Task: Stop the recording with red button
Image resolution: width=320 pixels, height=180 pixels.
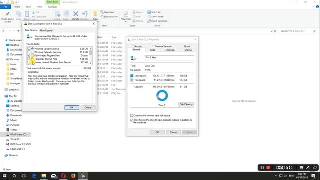Action: click(x=268, y=168)
